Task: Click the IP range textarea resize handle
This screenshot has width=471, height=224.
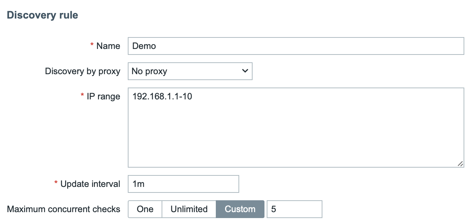Action: coord(460,164)
